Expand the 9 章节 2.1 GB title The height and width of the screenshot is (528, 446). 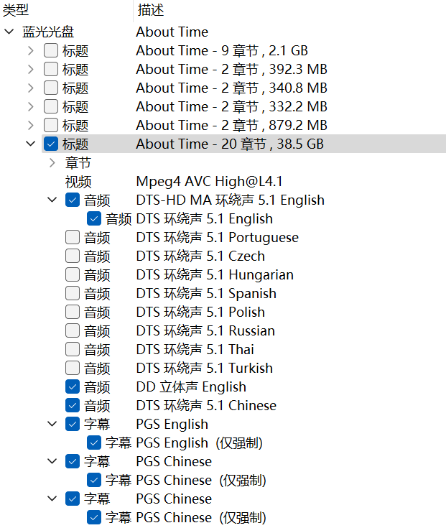[31, 51]
